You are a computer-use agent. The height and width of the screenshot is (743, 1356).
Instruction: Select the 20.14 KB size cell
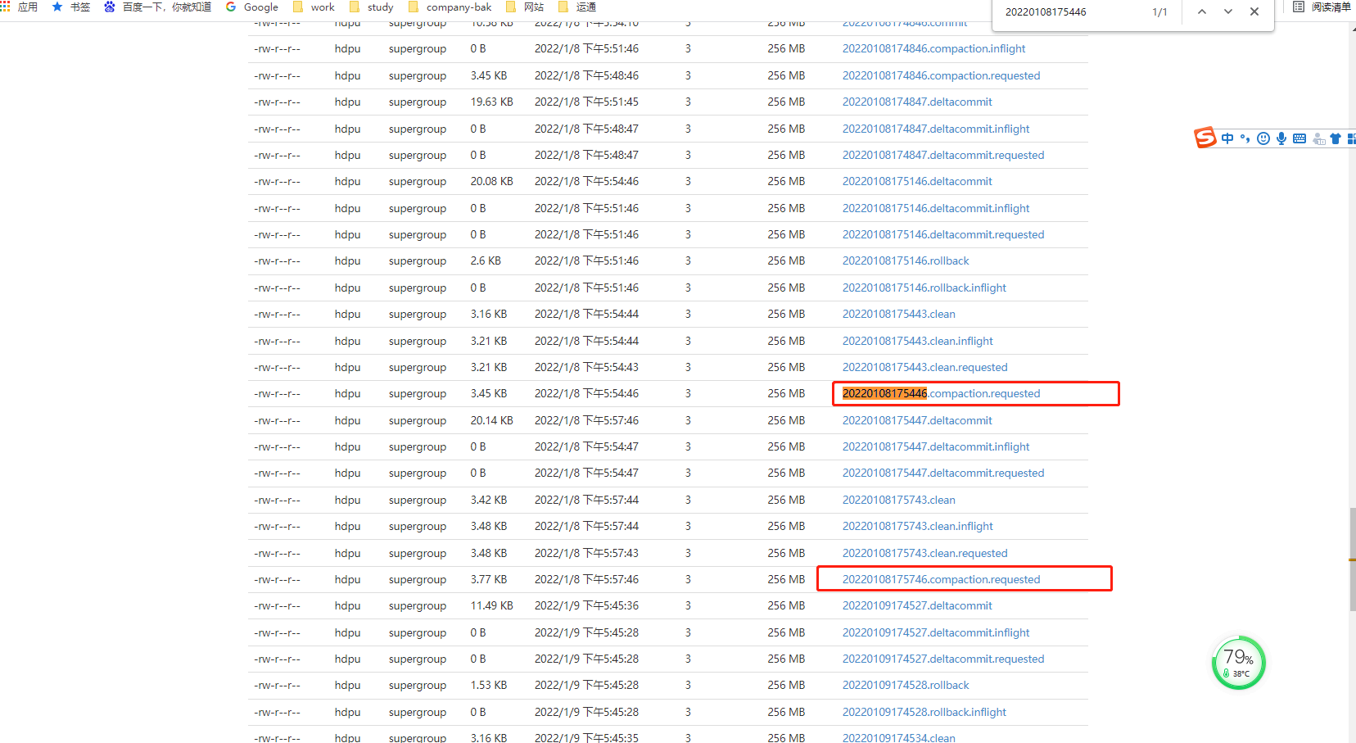click(x=491, y=420)
